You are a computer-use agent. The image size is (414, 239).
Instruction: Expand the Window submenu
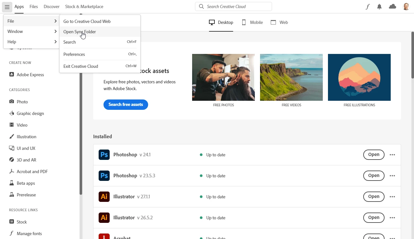point(31,31)
